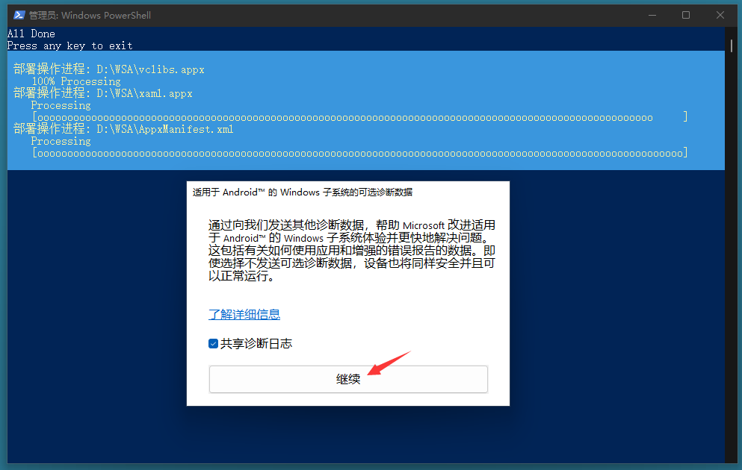Viewport: 742px width, 470px height.
Task: Open the 了解详细信息 link
Action: pyautogui.click(x=244, y=314)
